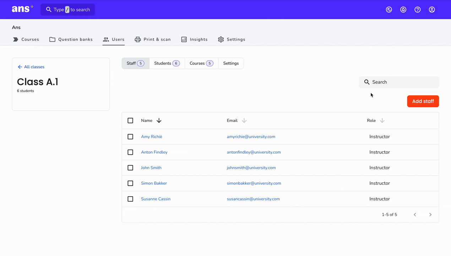Check the box for Susanne Cassin
451x256 pixels.
(x=130, y=199)
